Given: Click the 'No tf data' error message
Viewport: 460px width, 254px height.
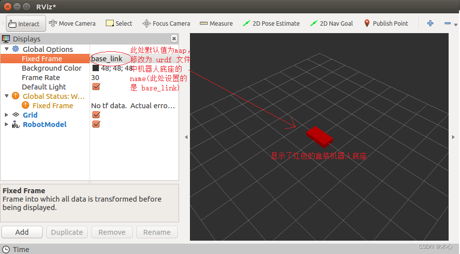Looking at the screenshot, I should coord(133,106).
